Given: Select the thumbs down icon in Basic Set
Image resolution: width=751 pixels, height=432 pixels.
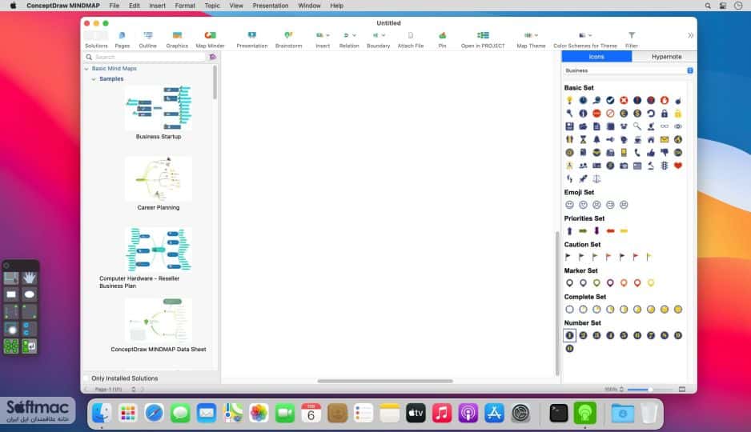Looking at the screenshot, I should (665, 153).
